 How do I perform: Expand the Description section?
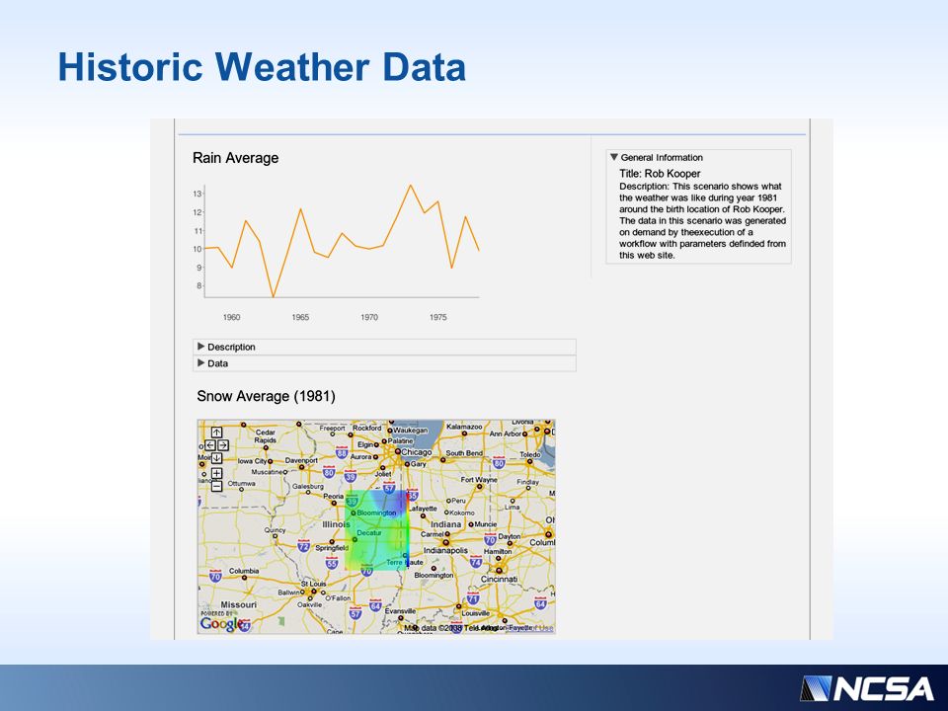[x=384, y=347]
